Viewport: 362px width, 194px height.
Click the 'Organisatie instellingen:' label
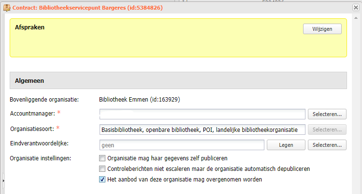[x=41, y=158]
